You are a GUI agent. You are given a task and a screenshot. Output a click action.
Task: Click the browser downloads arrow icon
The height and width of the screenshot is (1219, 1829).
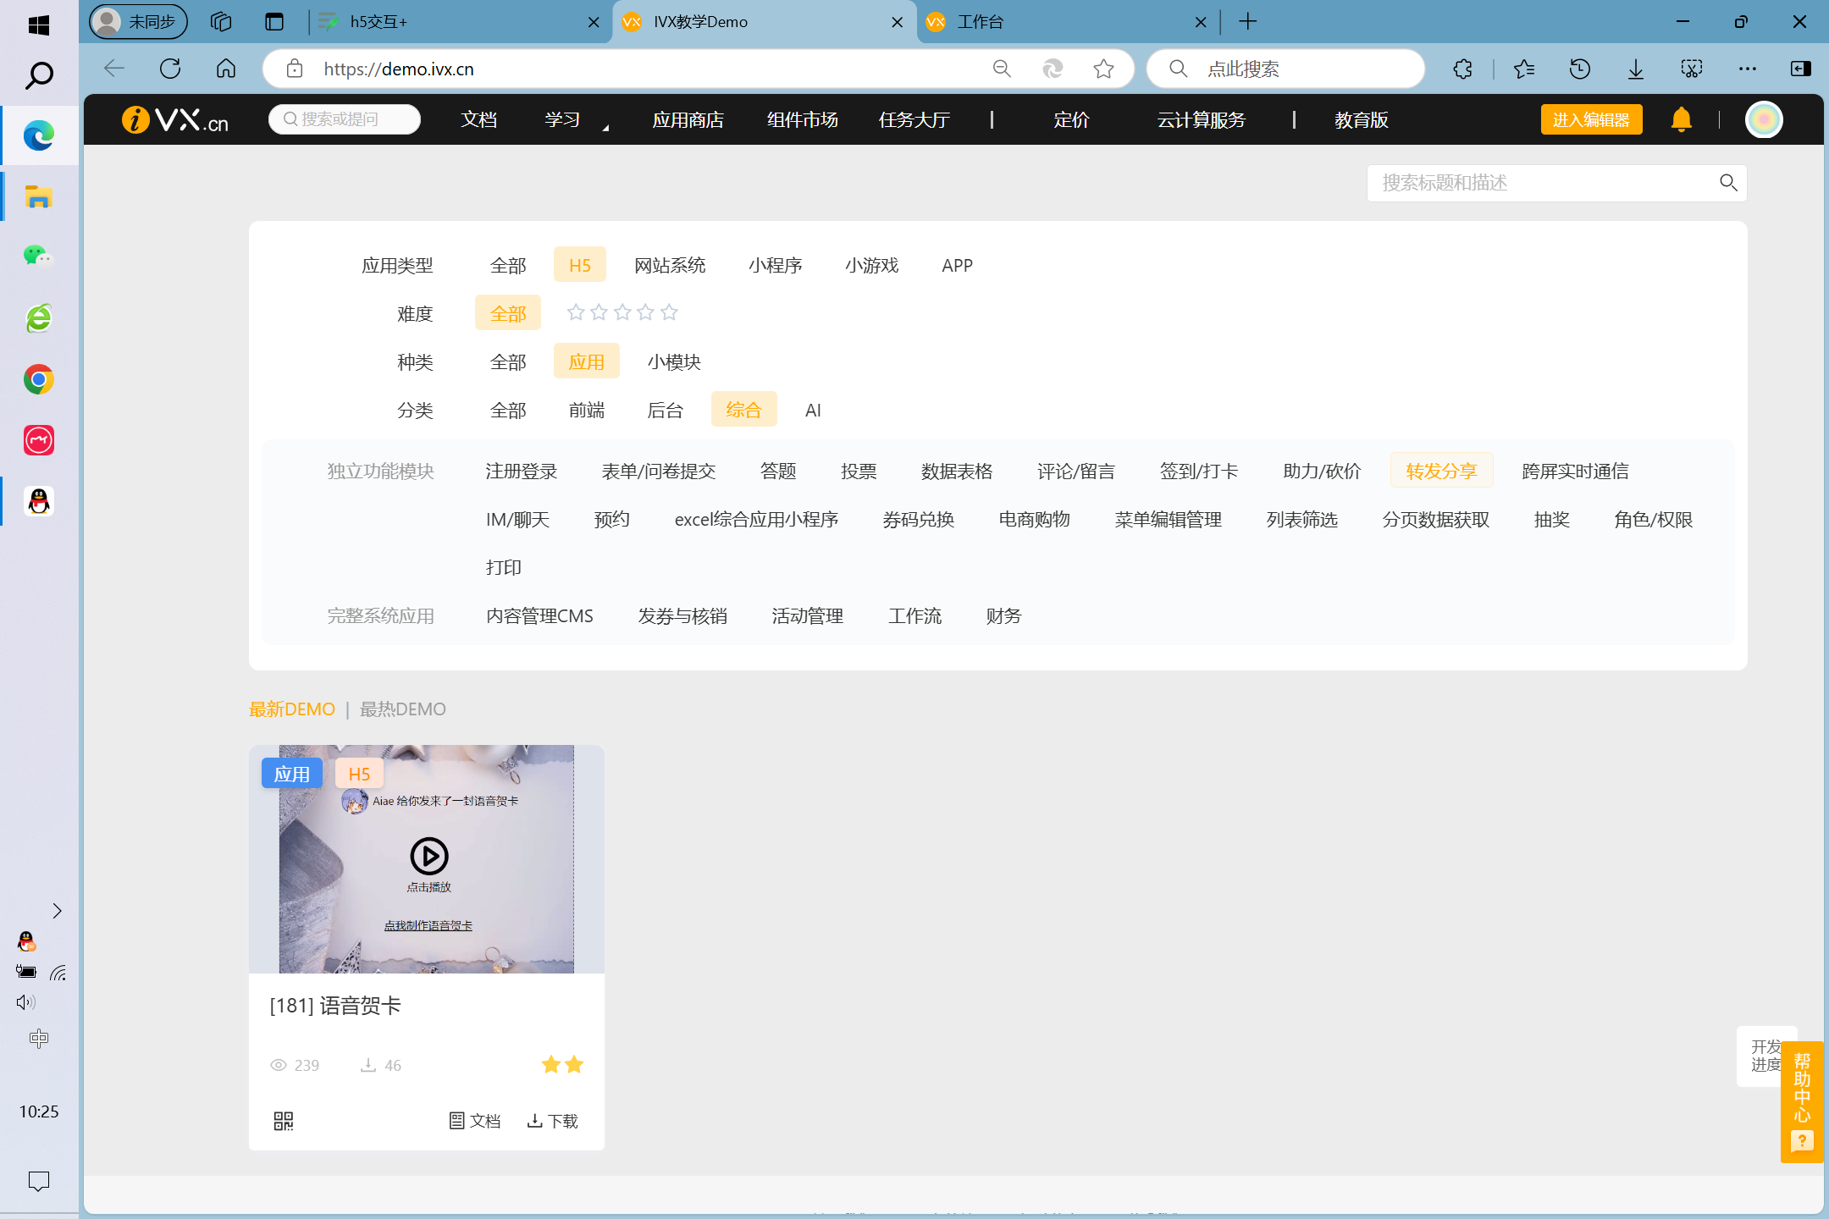click(1636, 69)
